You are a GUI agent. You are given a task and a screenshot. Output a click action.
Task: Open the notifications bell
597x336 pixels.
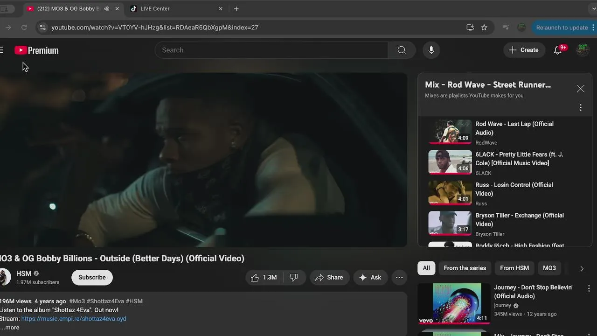click(558, 50)
